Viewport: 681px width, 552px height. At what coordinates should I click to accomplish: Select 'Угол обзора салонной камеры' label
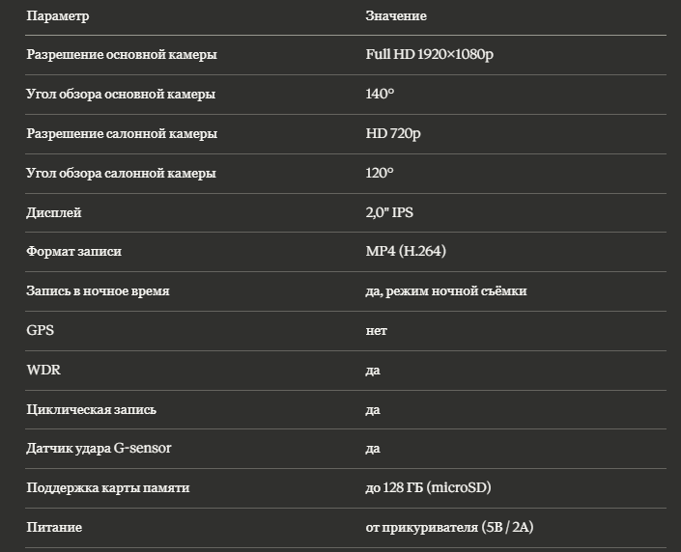pos(121,174)
